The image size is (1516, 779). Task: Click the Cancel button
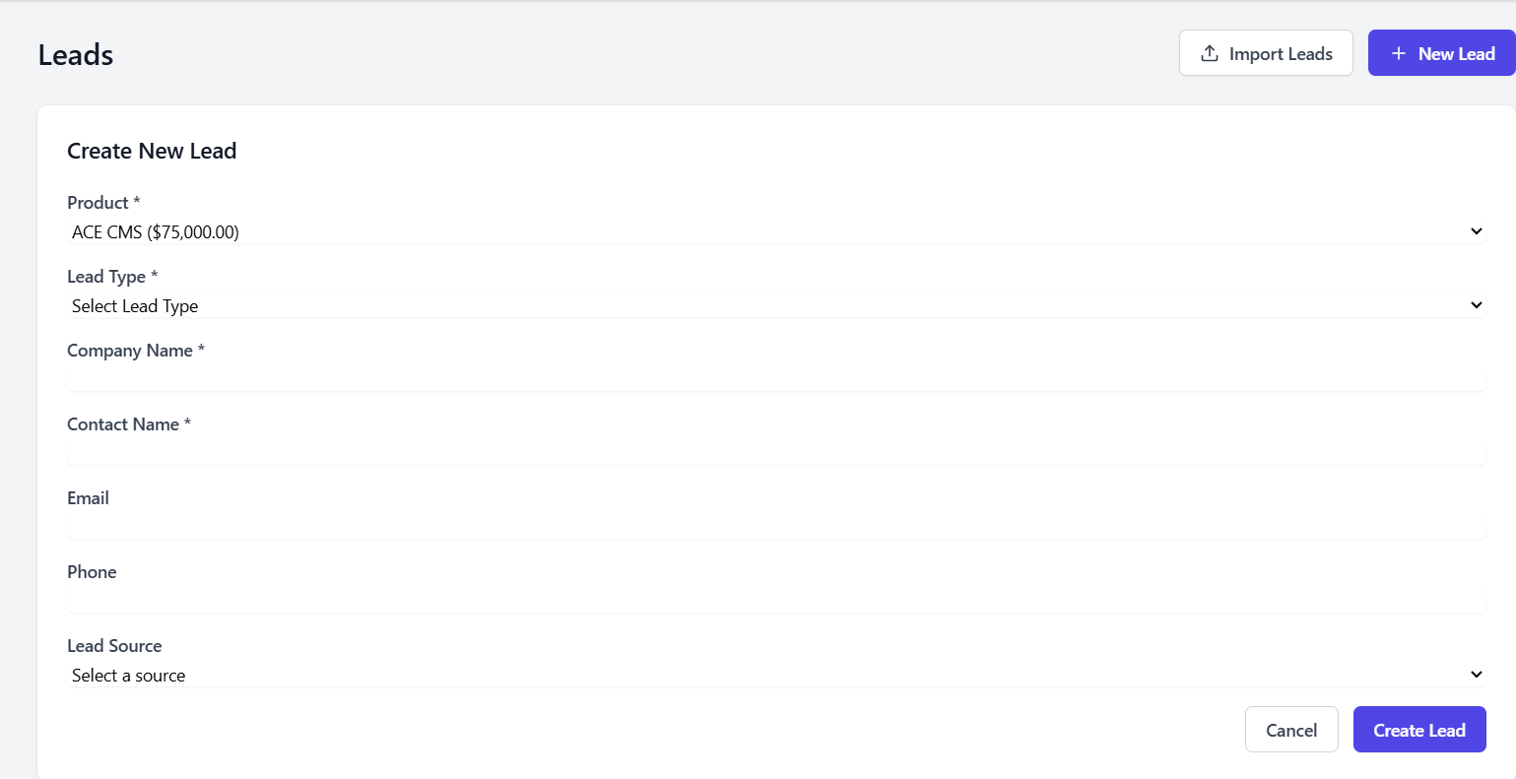[x=1291, y=730]
